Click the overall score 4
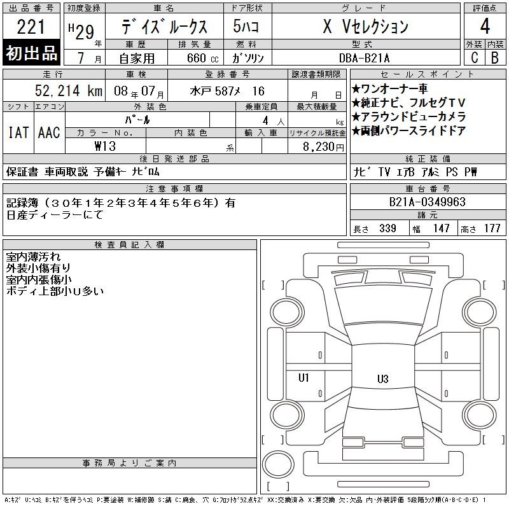The height and width of the screenshot is (509, 509). (x=485, y=26)
